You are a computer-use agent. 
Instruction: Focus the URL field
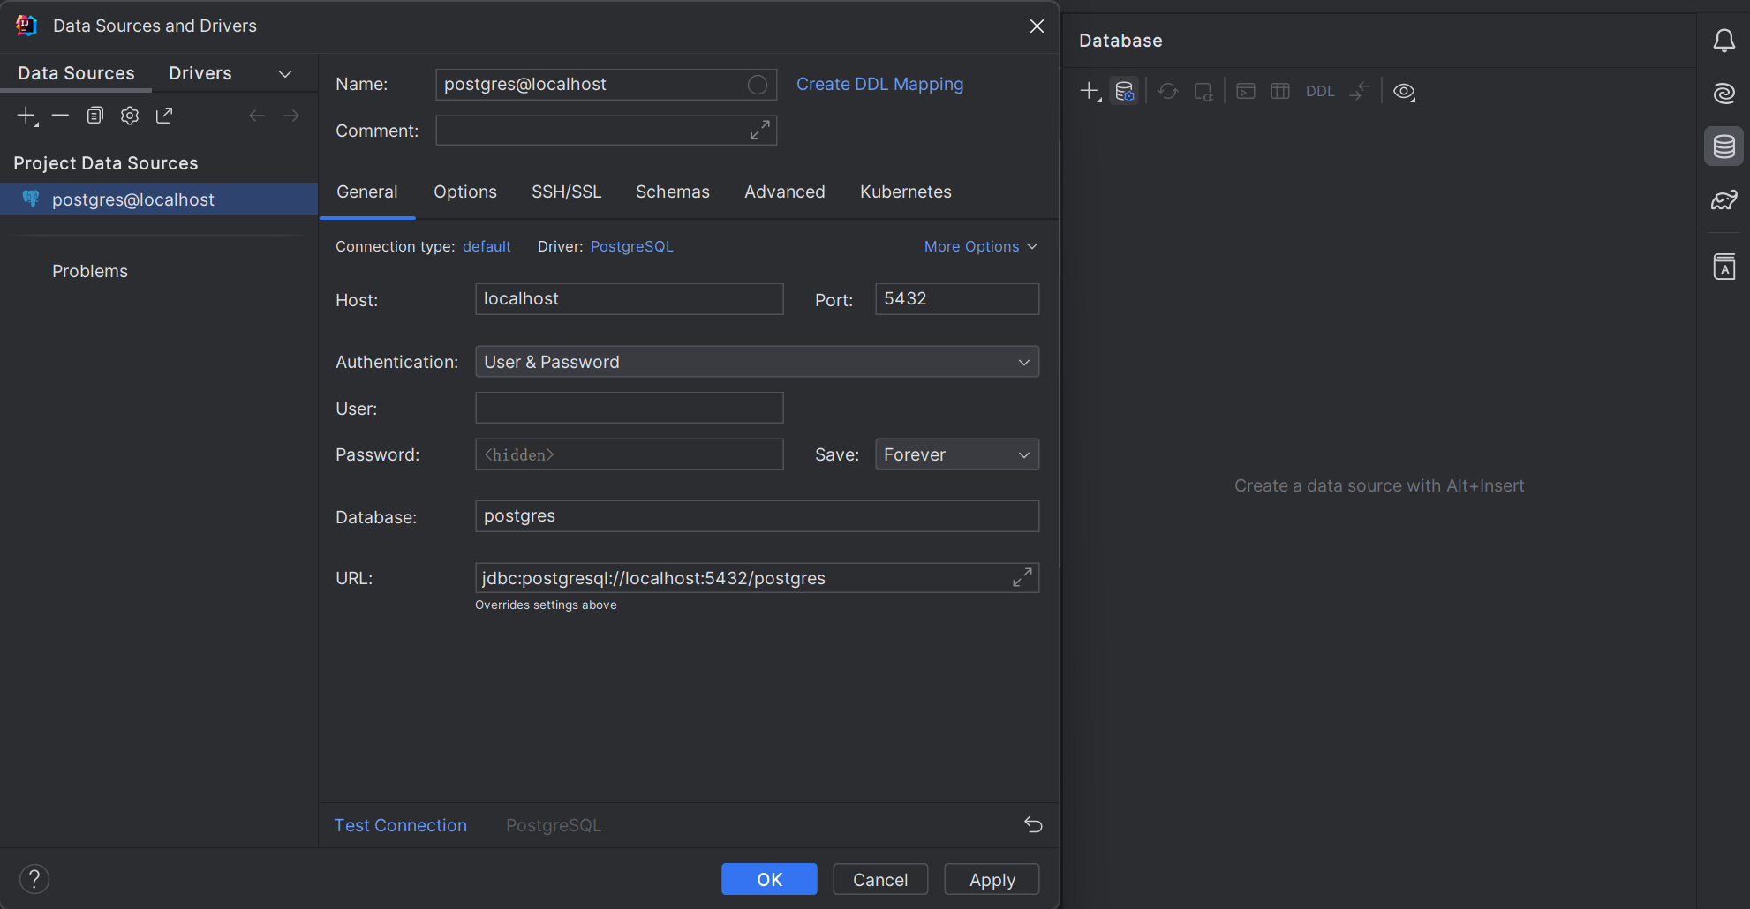[757, 578]
